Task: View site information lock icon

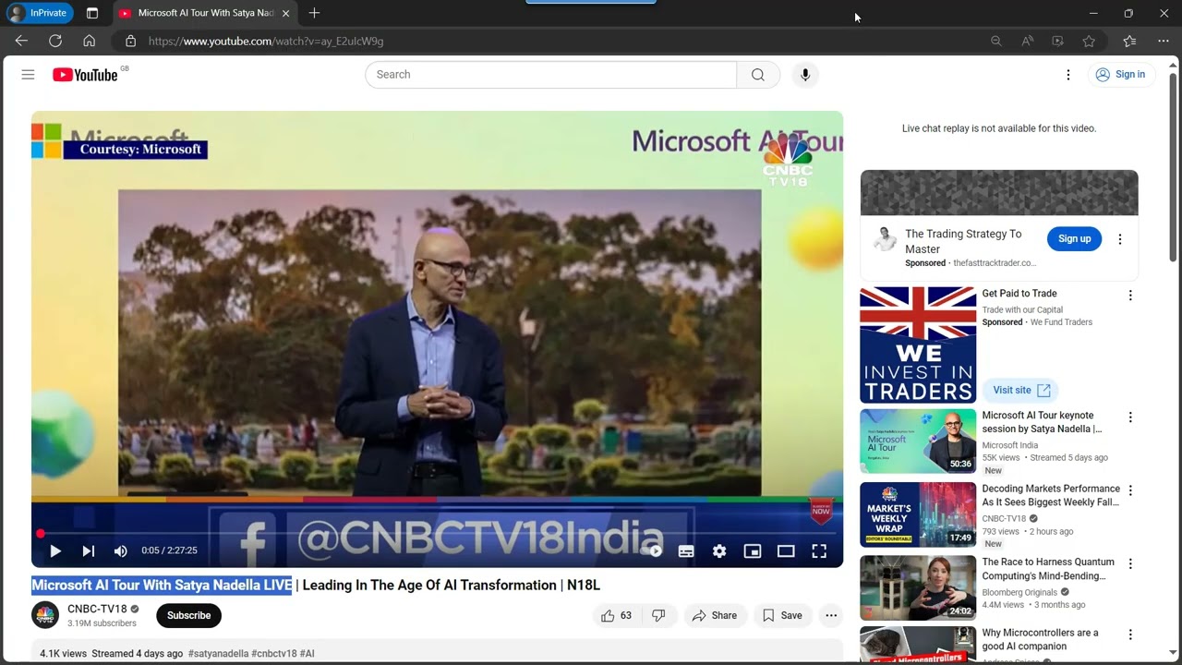Action: coord(130,41)
